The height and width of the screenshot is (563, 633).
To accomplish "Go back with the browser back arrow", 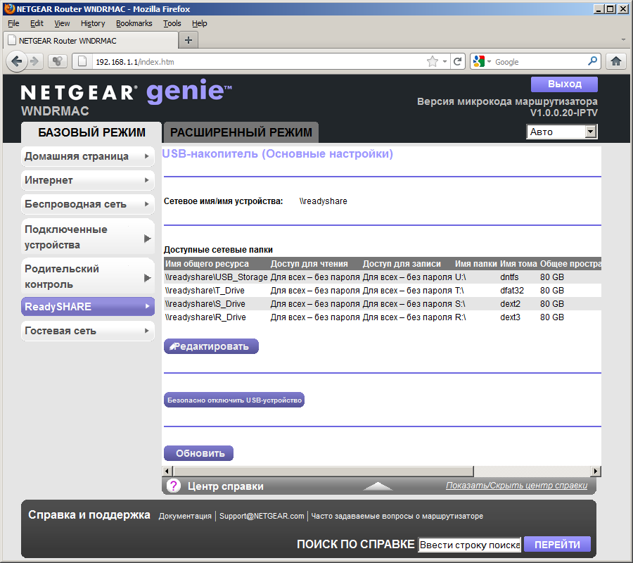I will point(17,61).
